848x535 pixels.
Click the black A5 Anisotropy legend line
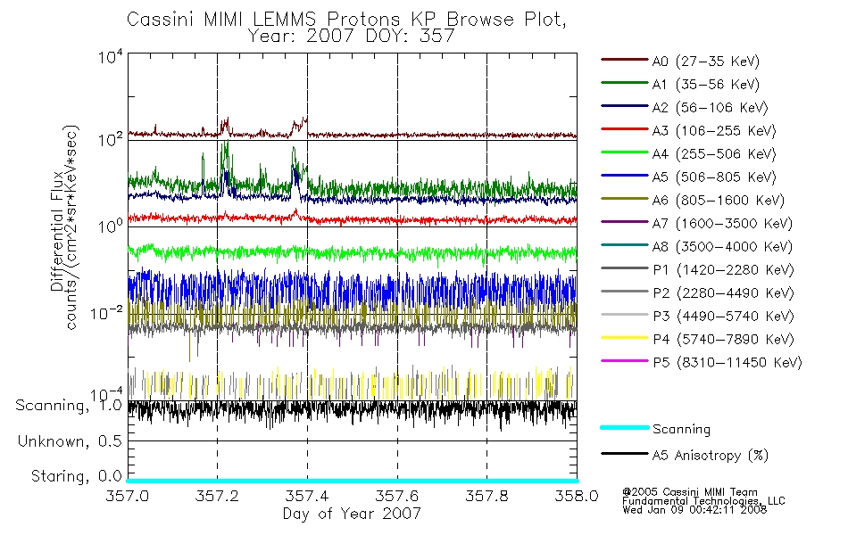tap(625, 453)
